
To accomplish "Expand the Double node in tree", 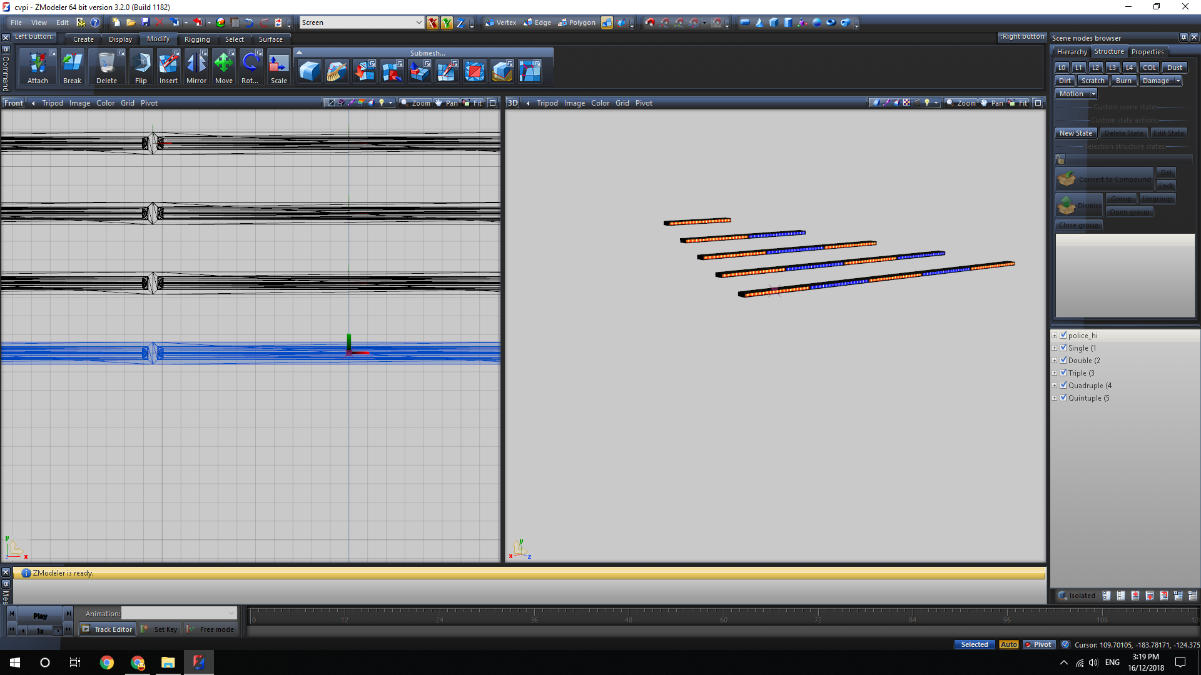I will (x=1055, y=361).
